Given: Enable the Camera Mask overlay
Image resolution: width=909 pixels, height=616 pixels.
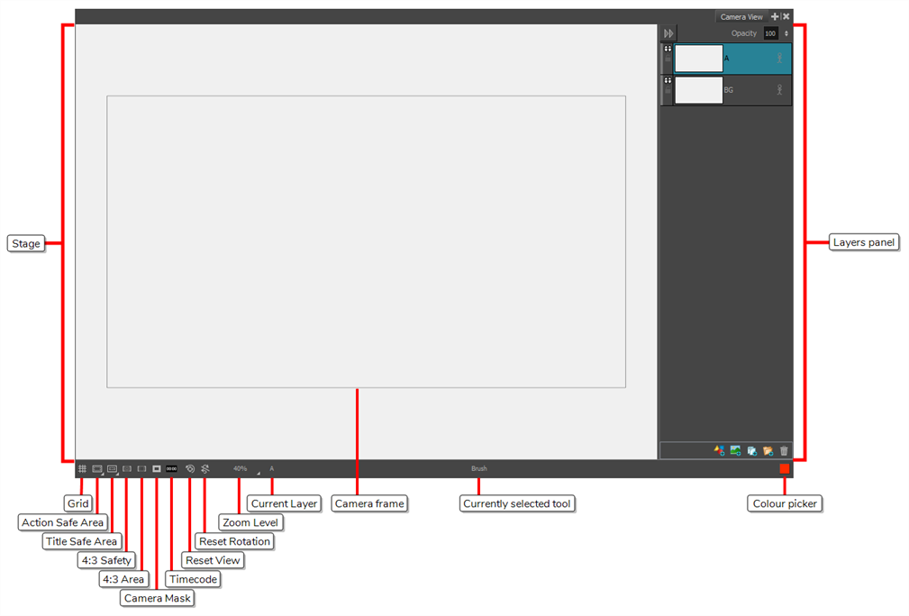Looking at the screenshot, I should (156, 468).
